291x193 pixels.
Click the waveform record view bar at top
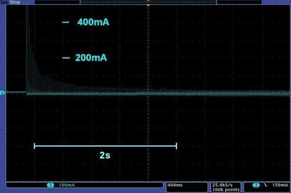[x=148, y=2]
